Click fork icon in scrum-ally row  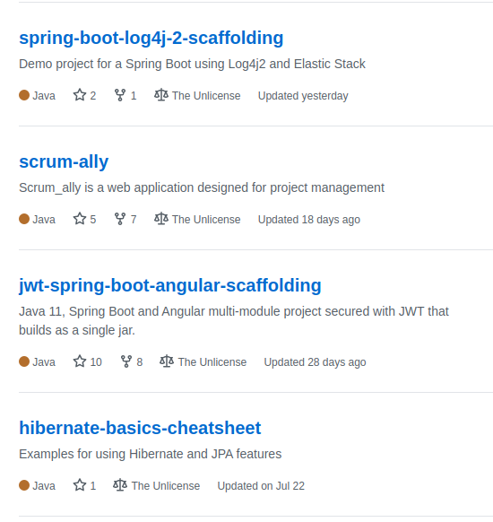(x=120, y=219)
